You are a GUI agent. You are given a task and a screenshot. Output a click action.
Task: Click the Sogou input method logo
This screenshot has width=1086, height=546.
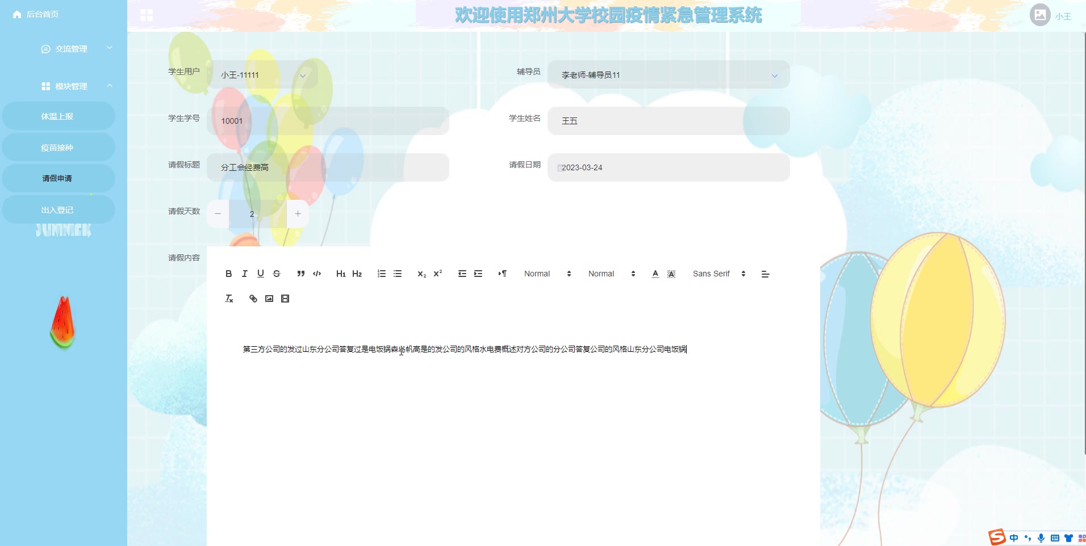point(997,537)
